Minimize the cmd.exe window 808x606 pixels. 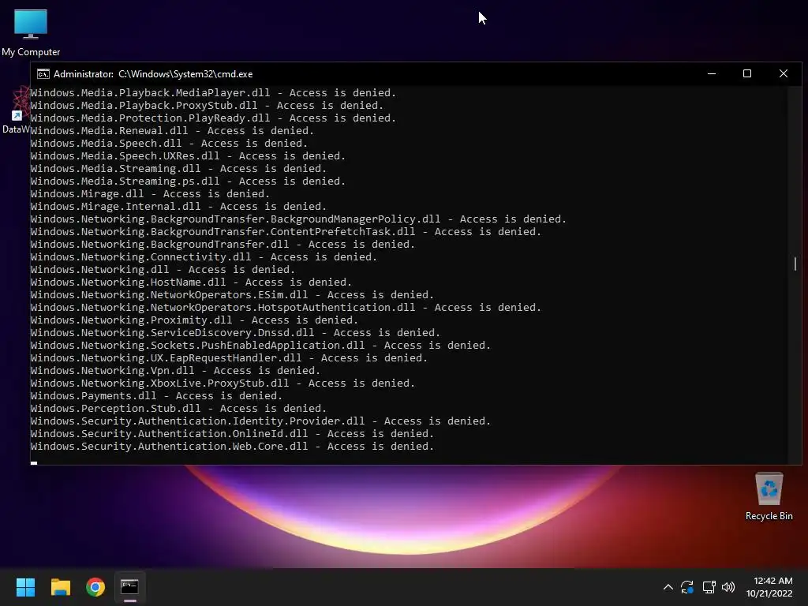(x=712, y=73)
